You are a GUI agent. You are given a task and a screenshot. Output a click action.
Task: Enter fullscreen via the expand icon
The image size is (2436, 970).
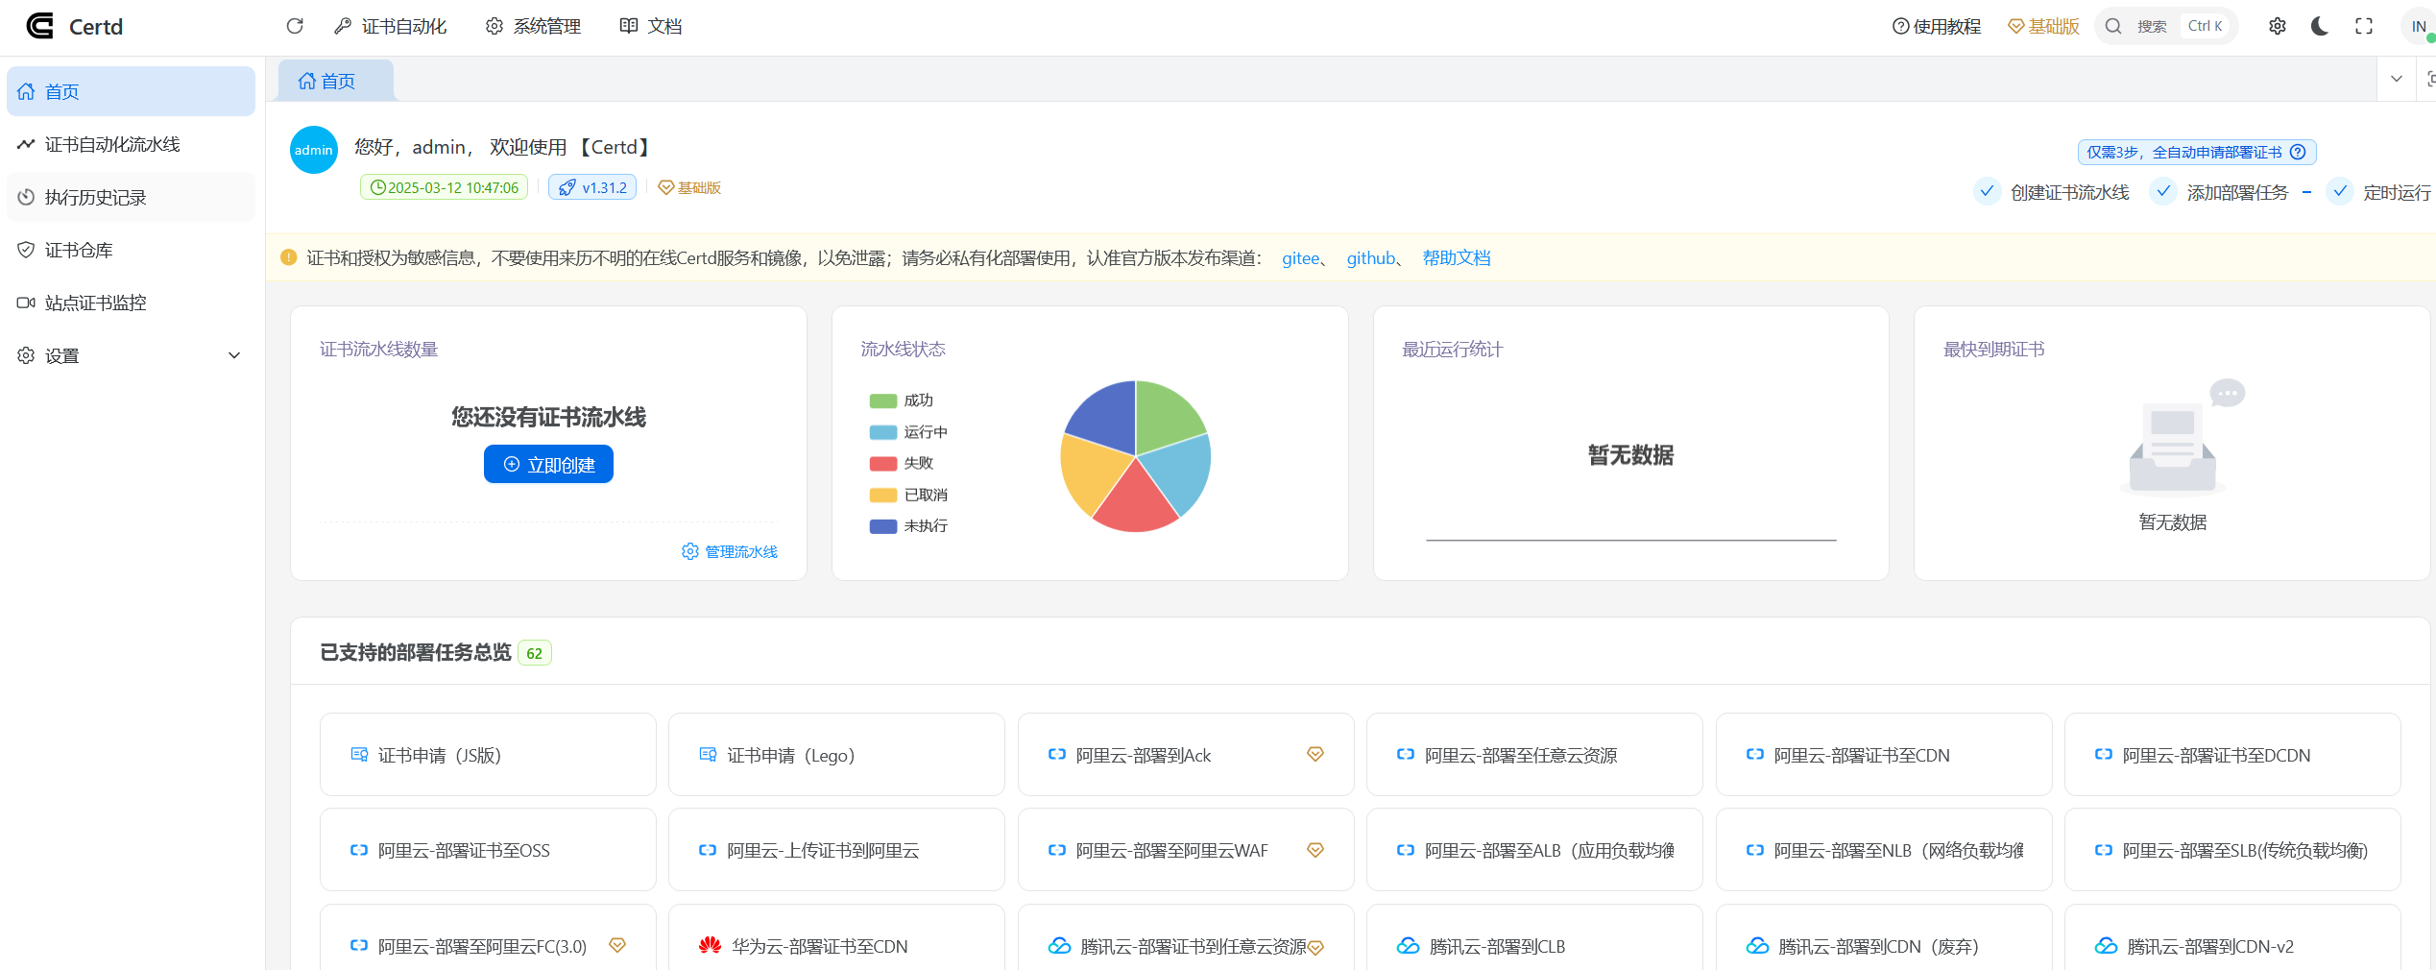coord(2364,26)
